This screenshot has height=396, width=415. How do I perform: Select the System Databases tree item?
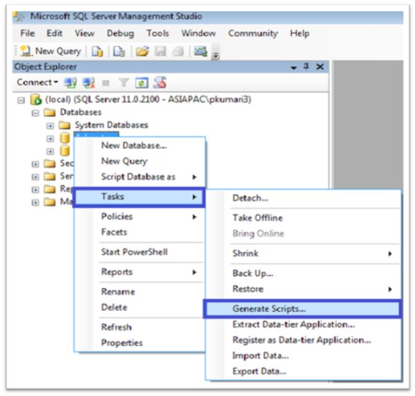pyautogui.click(x=111, y=125)
